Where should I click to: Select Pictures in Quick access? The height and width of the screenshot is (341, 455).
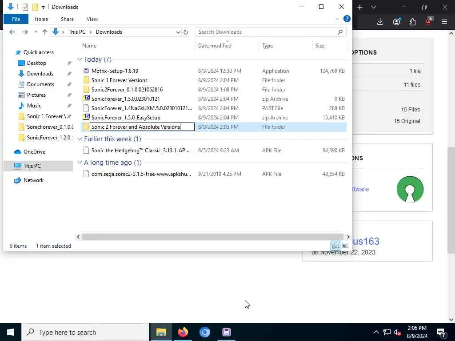click(x=36, y=95)
